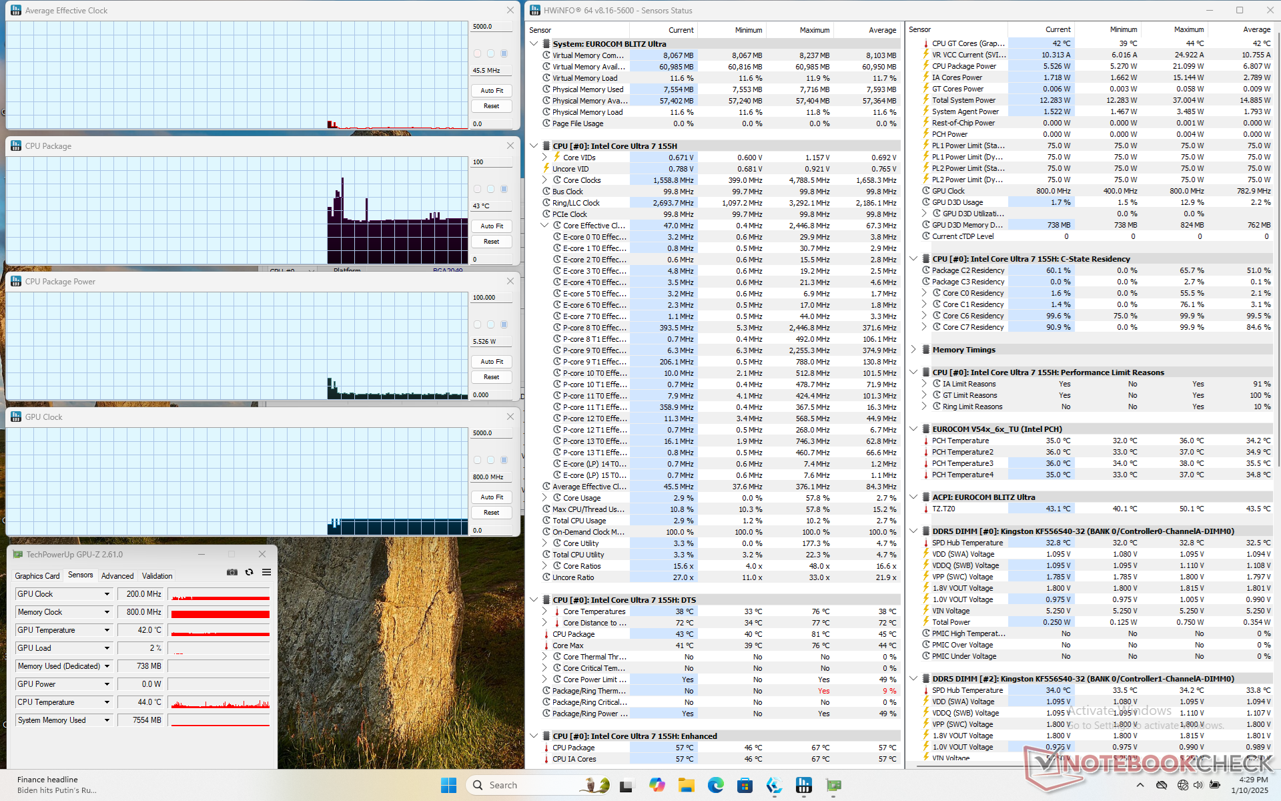Expand the Core Temperatures row
Viewport: 1281px width, 801px height.
[544, 611]
